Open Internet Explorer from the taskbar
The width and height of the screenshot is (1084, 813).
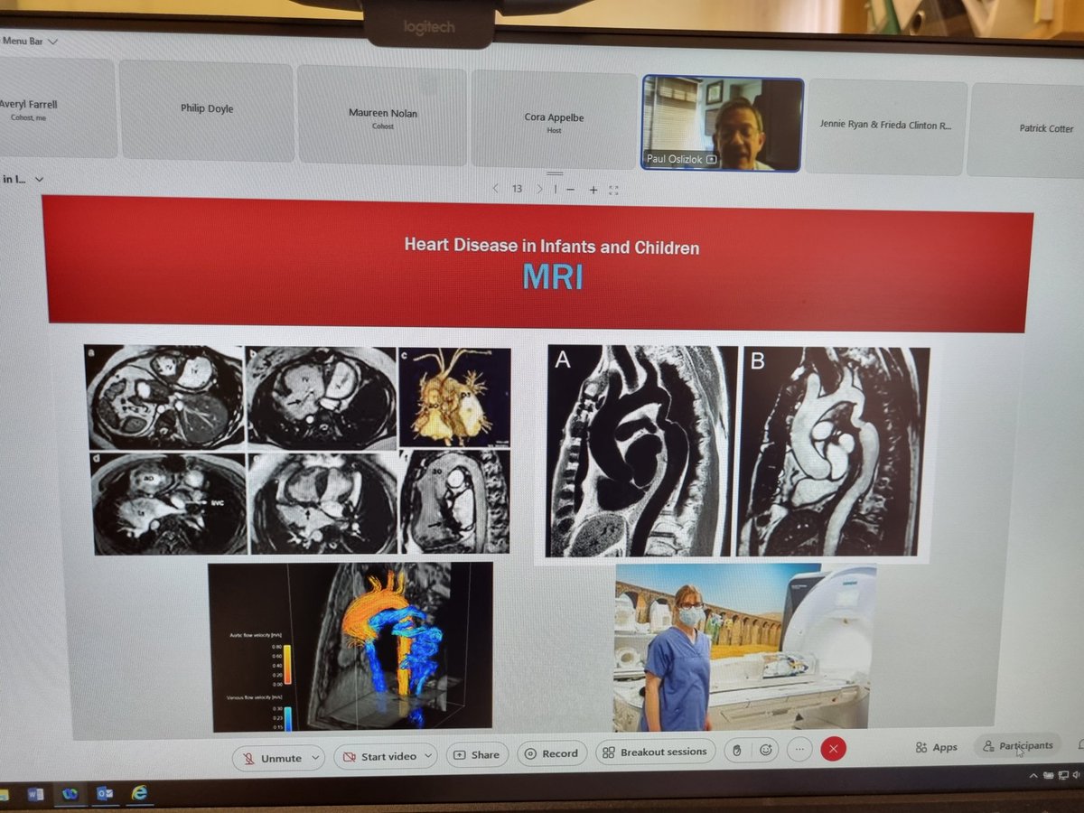tap(138, 792)
